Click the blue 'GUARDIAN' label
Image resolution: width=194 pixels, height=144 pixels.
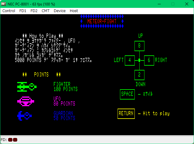click(63, 113)
